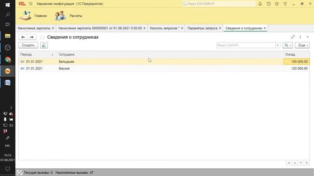Click into the Поиск (Ctrl+F) field
The width and height of the screenshot is (314, 176).
(246, 45)
